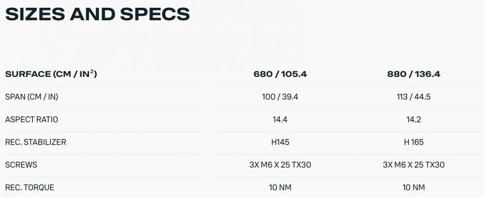This screenshot has height=198, width=484.
Task: Click the 113 / 44.5 span value
Action: [x=413, y=97]
